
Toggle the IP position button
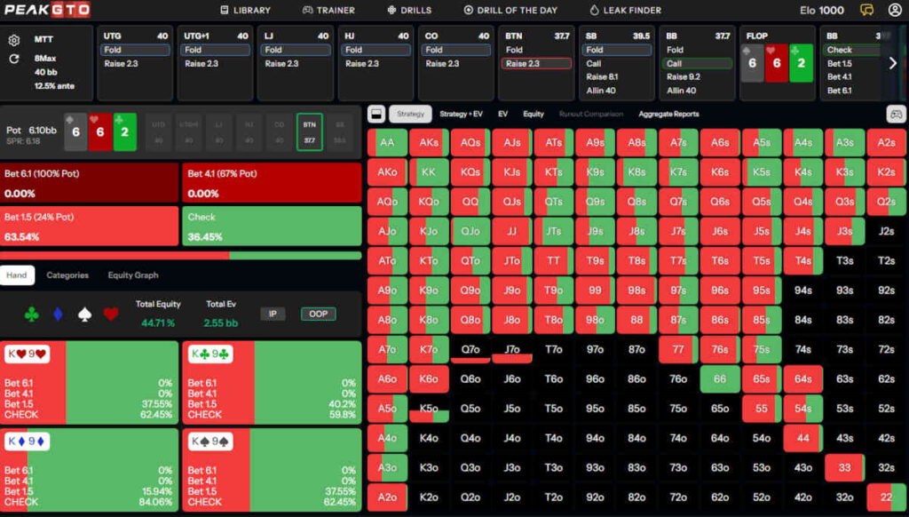tap(273, 314)
